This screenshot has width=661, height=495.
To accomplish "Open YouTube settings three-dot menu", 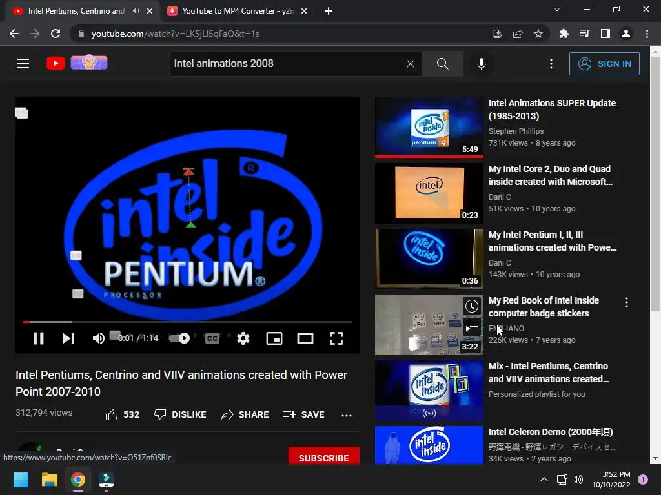I will (x=551, y=64).
